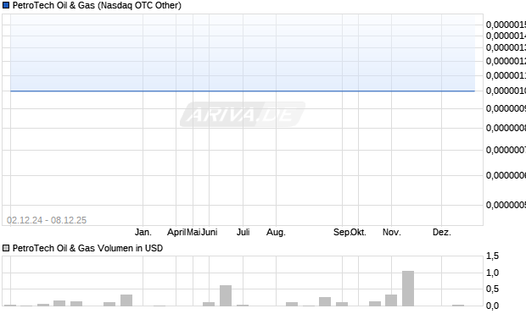Viewport: 526px width, 314px height.
Task: Click the 1,0 volume axis value
Action: (492, 273)
